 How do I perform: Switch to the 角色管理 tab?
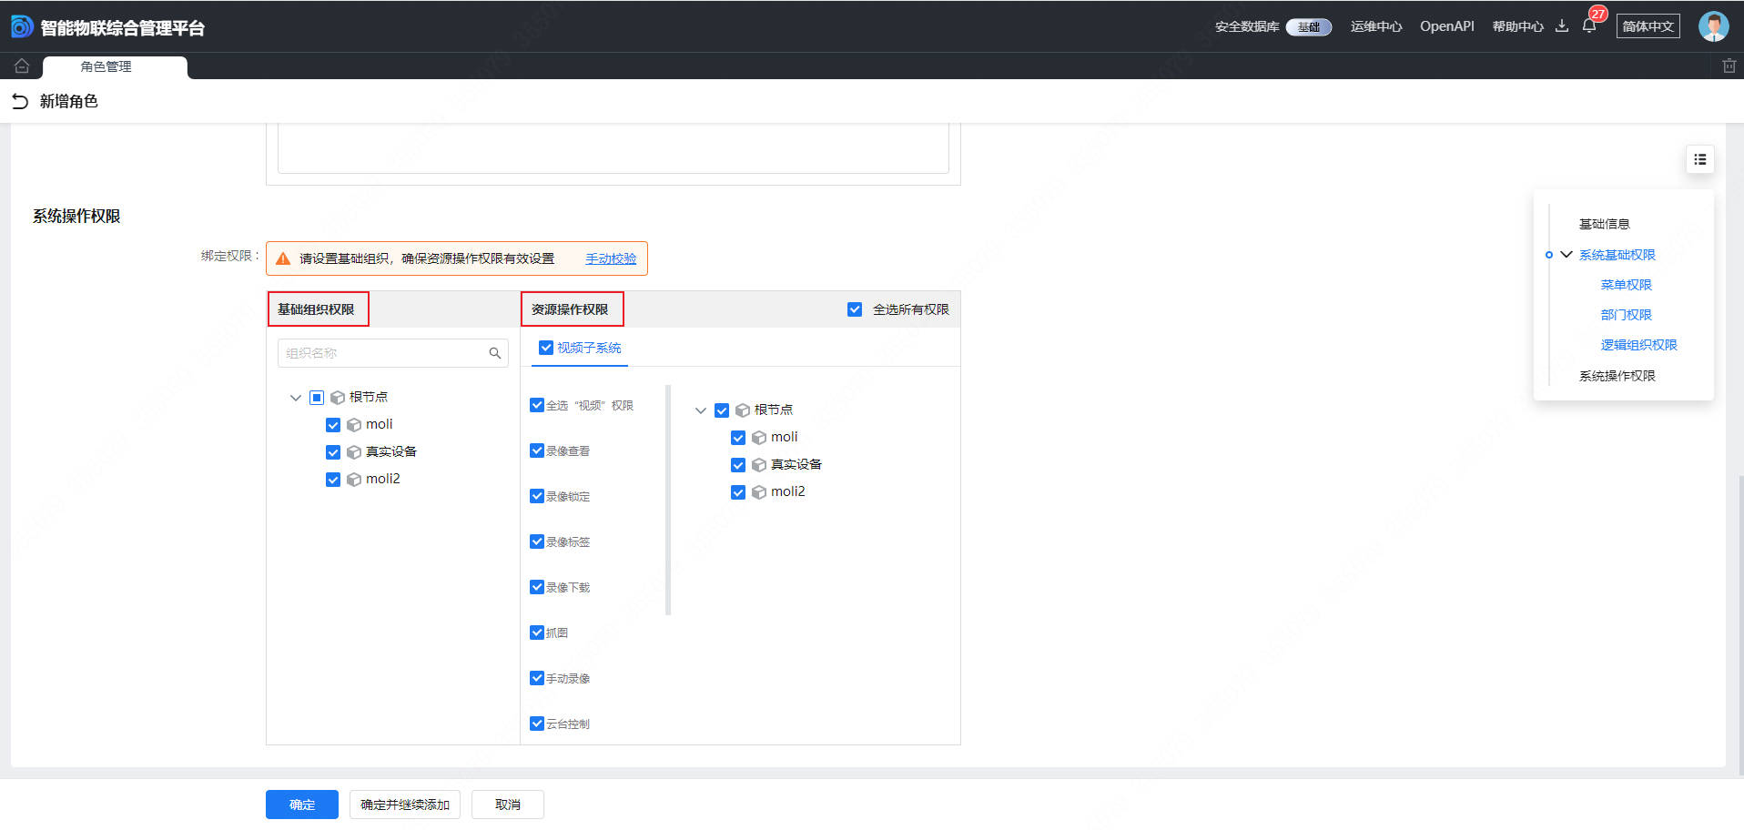(106, 66)
